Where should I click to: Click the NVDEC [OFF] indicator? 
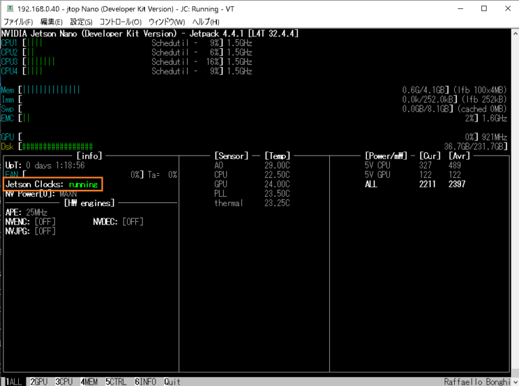pos(118,222)
